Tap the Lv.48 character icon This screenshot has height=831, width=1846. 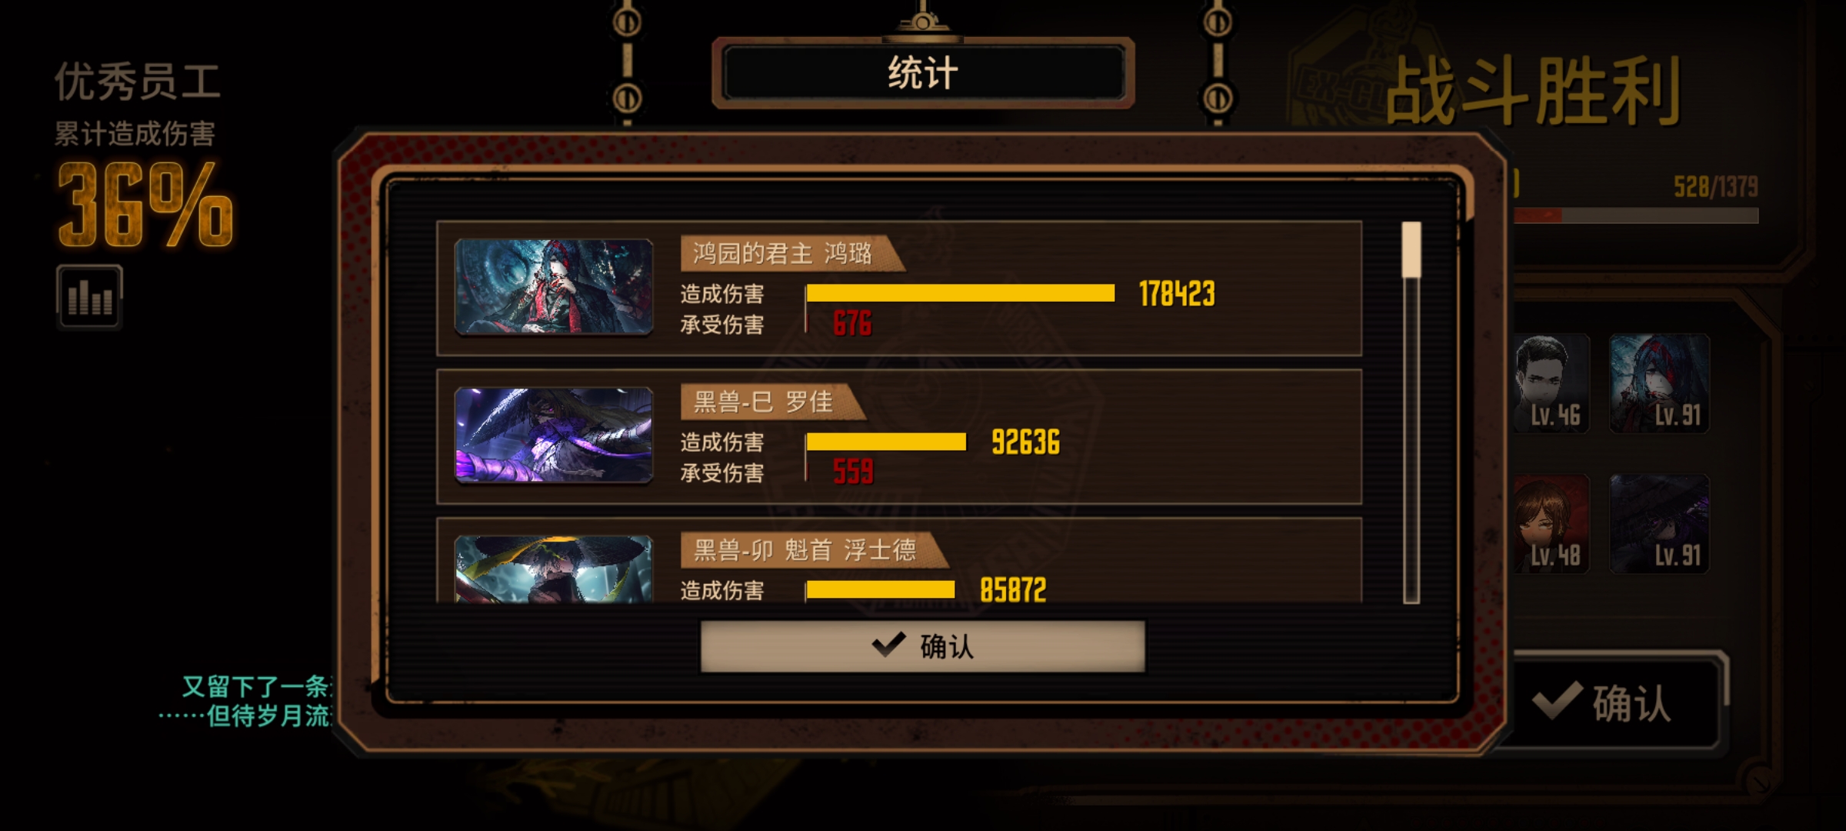(1551, 524)
